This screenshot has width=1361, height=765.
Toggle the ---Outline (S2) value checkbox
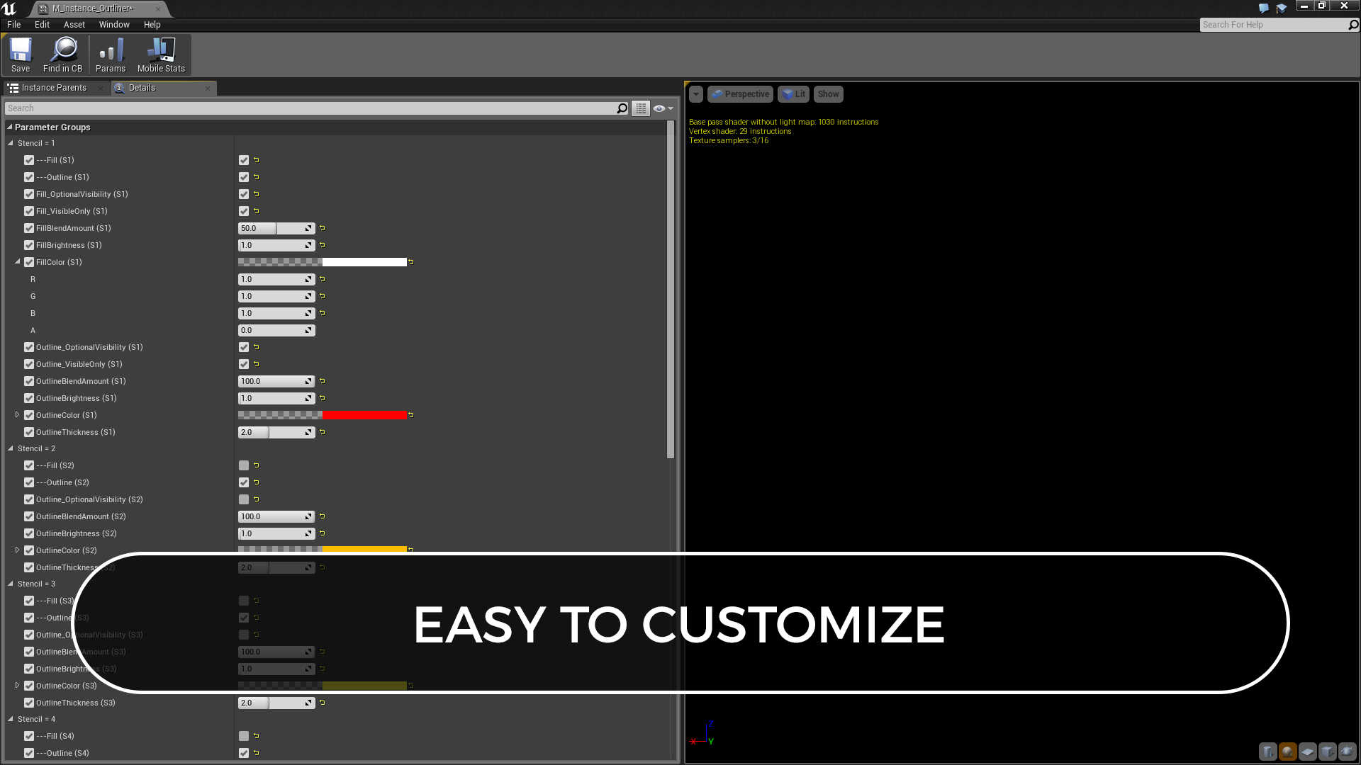point(244,482)
